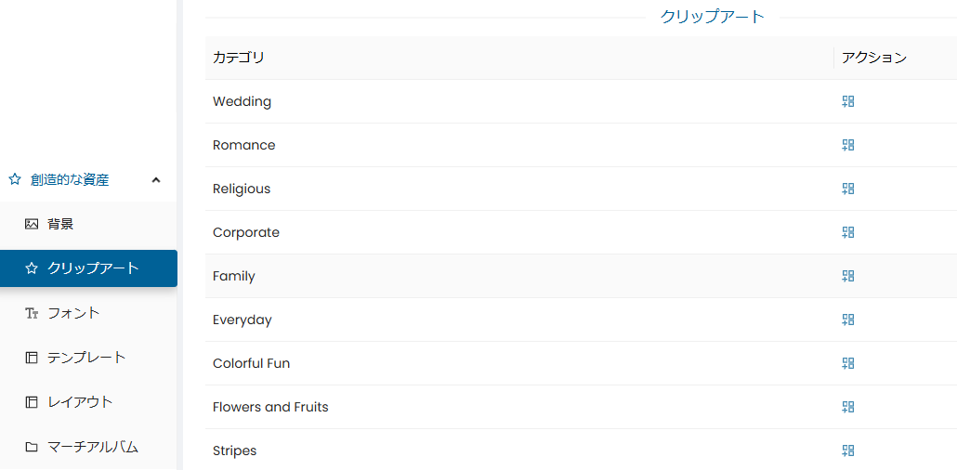Open the マーチアルバム sidebar item
The height and width of the screenshot is (470, 957).
[x=88, y=447]
